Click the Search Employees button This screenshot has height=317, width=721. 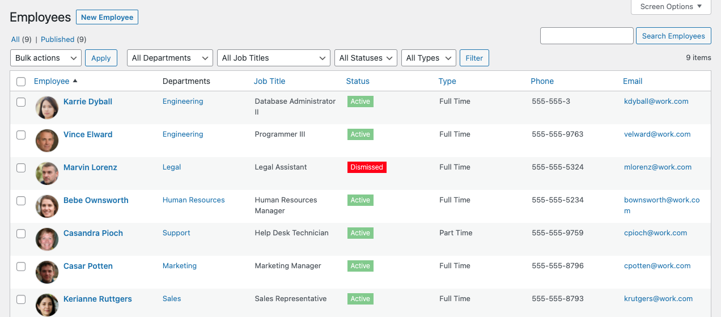point(673,36)
